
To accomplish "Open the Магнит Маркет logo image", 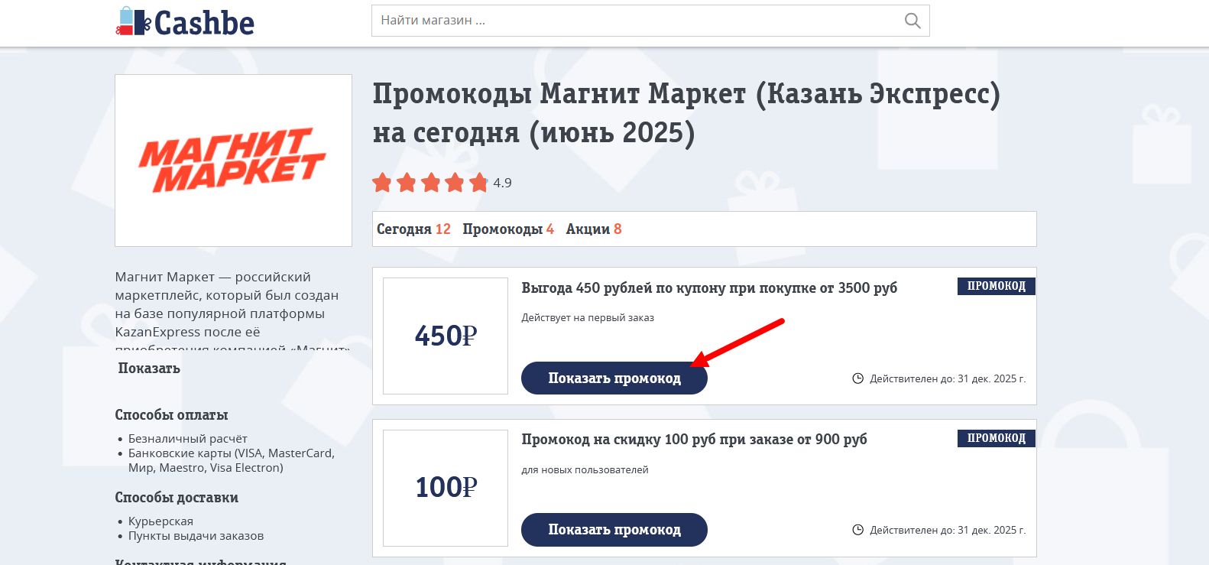I will coord(233,161).
